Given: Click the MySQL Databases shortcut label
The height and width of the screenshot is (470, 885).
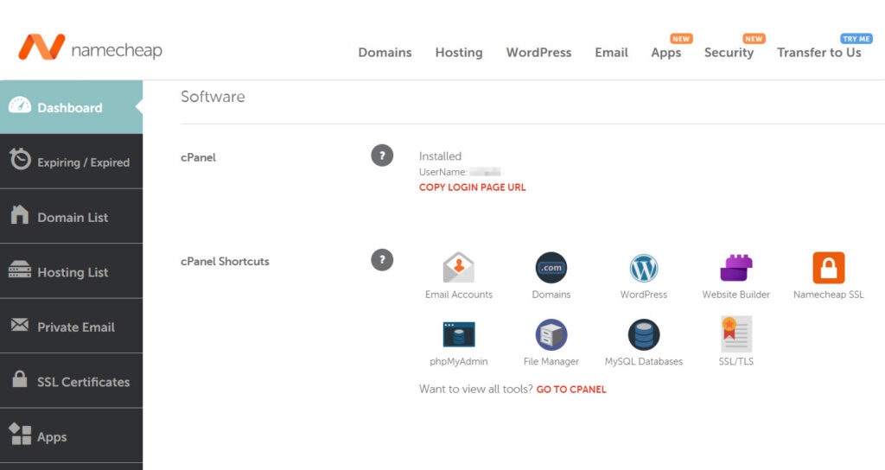Looking at the screenshot, I should point(644,361).
